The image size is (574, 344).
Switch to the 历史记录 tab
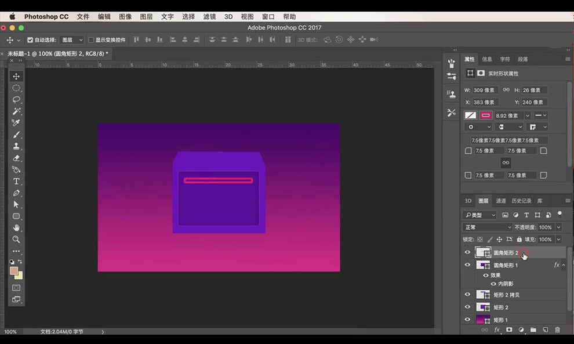(521, 201)
